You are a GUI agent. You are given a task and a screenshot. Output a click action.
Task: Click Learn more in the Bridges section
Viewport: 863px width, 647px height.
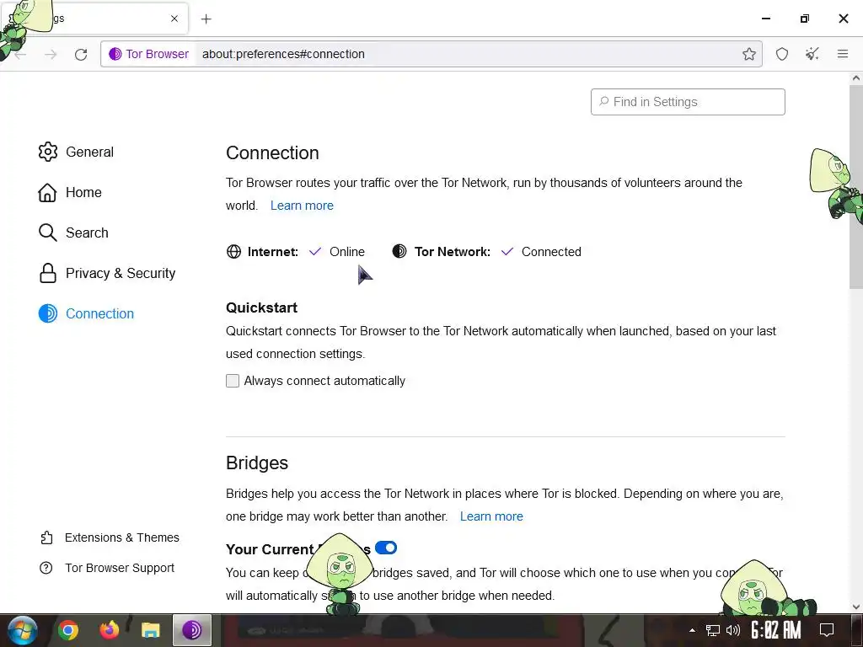click(491, 516)
